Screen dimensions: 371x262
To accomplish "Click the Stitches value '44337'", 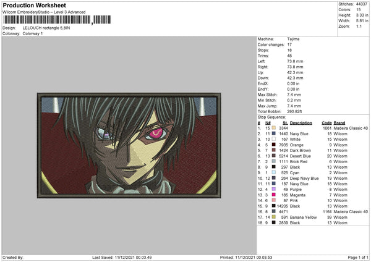I will [x=362, y=4].
